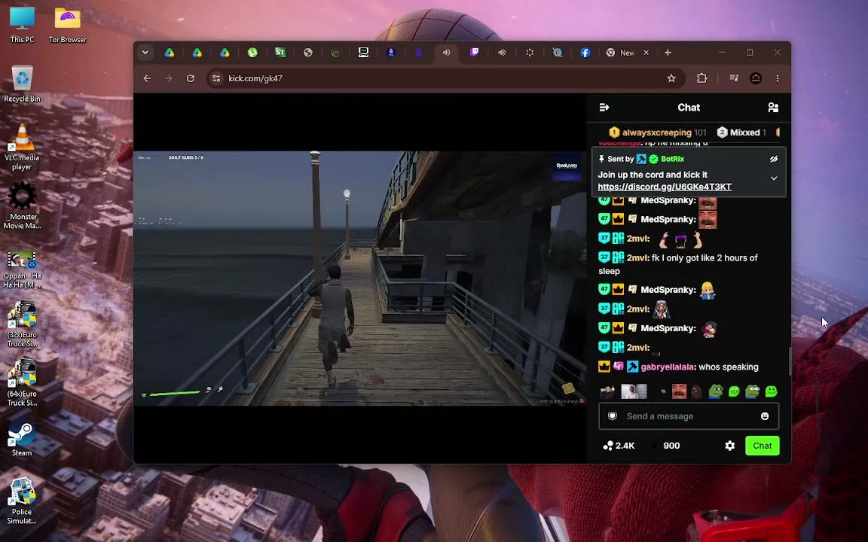Screen dimensions: 868x542
Task: Switch to the globe icon tab
Action: 307,53
